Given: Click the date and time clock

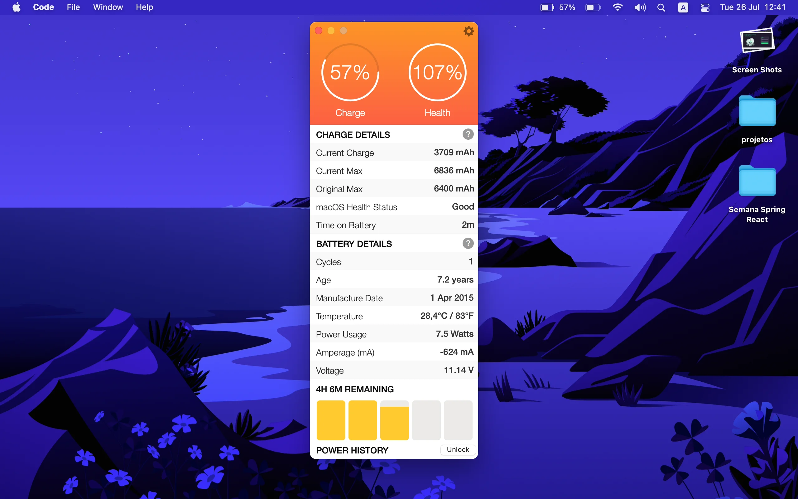Looking at the screenshot, I should 753,7.
